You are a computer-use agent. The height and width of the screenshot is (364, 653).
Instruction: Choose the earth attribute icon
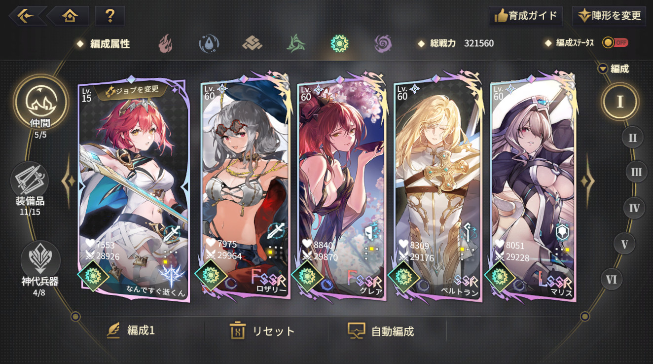(252, 43)
